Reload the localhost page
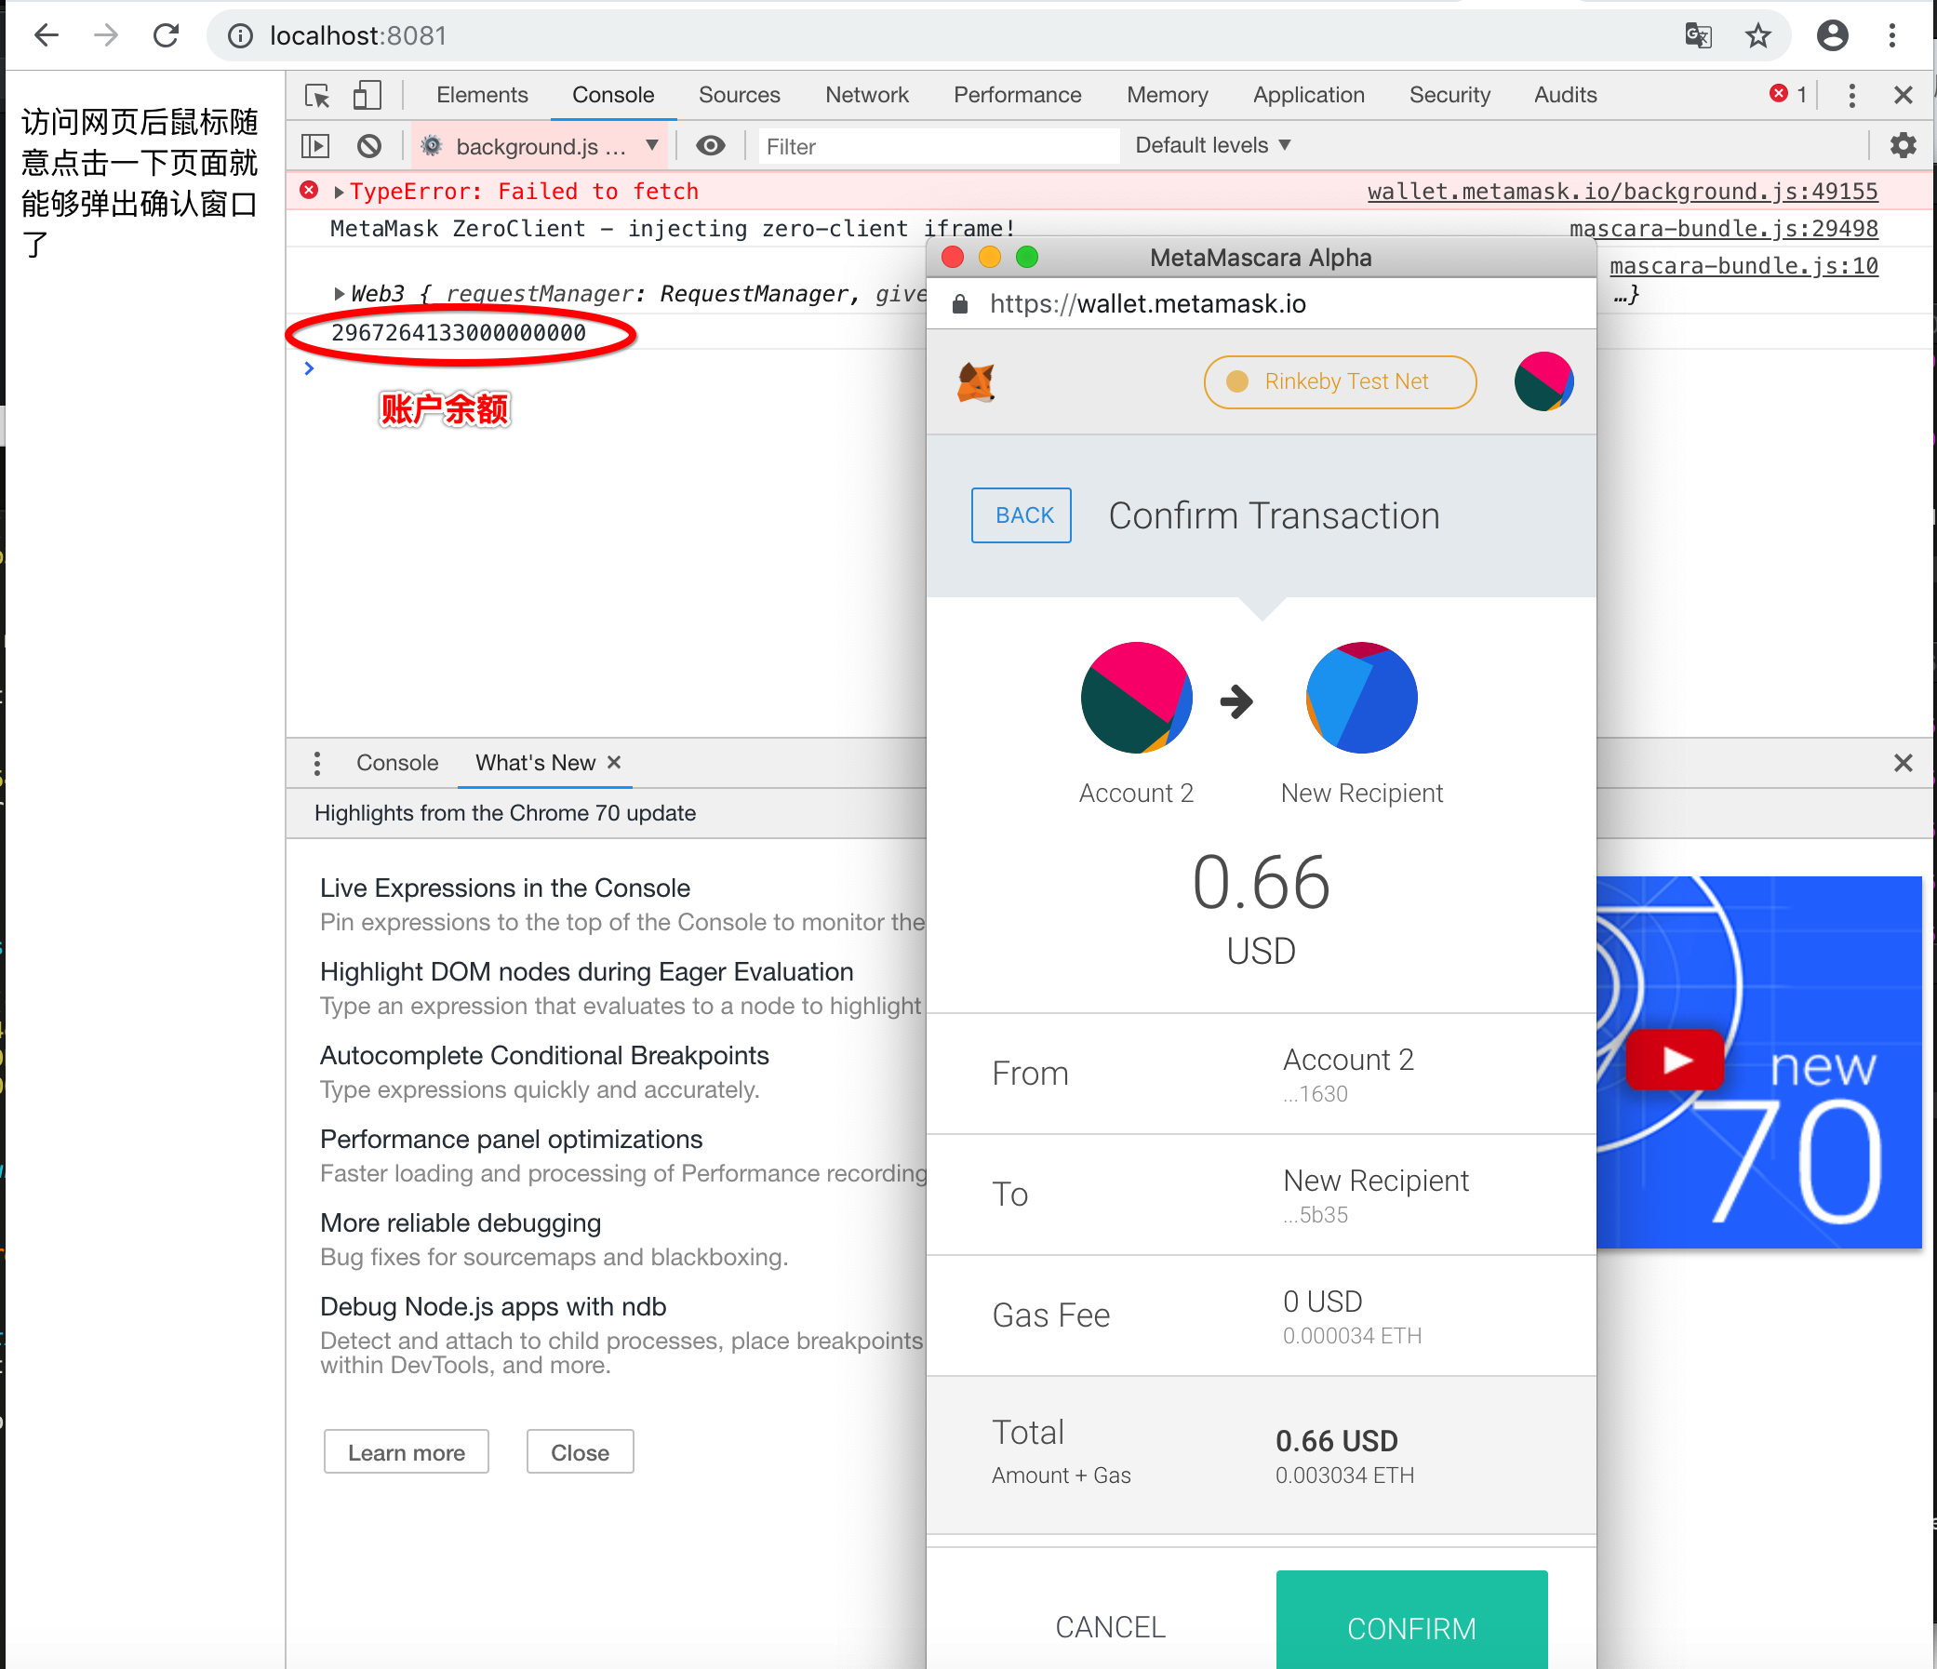 pos(167,35)
